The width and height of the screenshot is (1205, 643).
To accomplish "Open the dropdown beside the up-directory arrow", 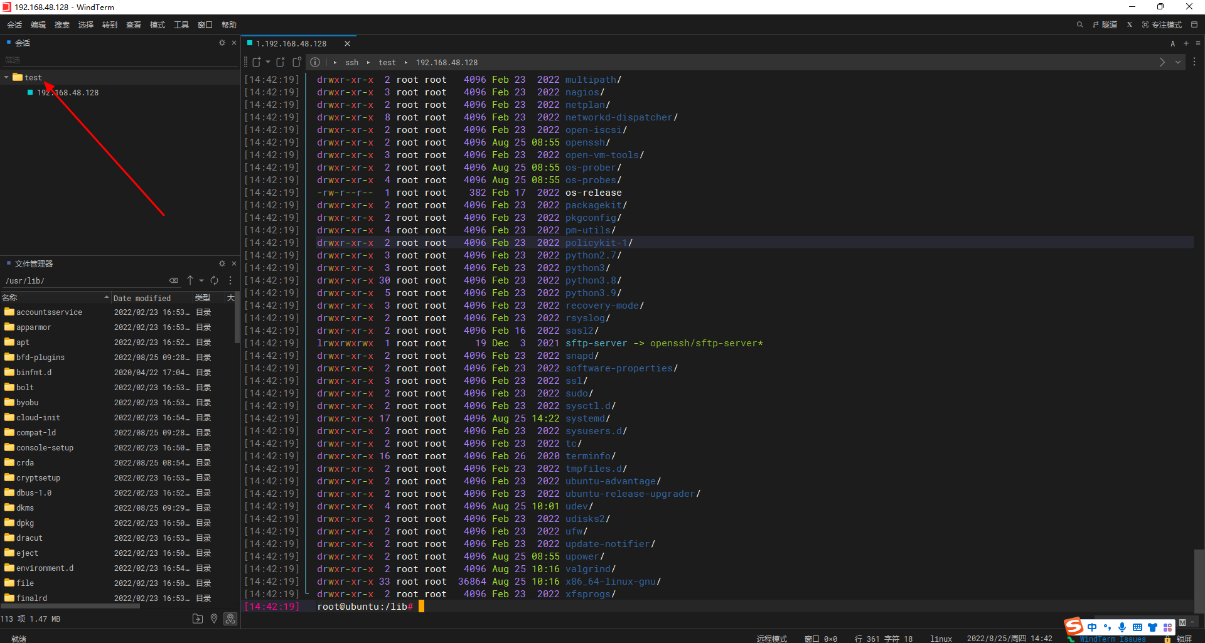I will [x=201, y=280].
